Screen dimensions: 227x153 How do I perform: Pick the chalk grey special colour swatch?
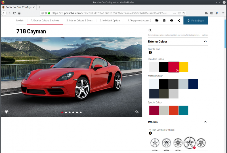[x=164, y=110]
